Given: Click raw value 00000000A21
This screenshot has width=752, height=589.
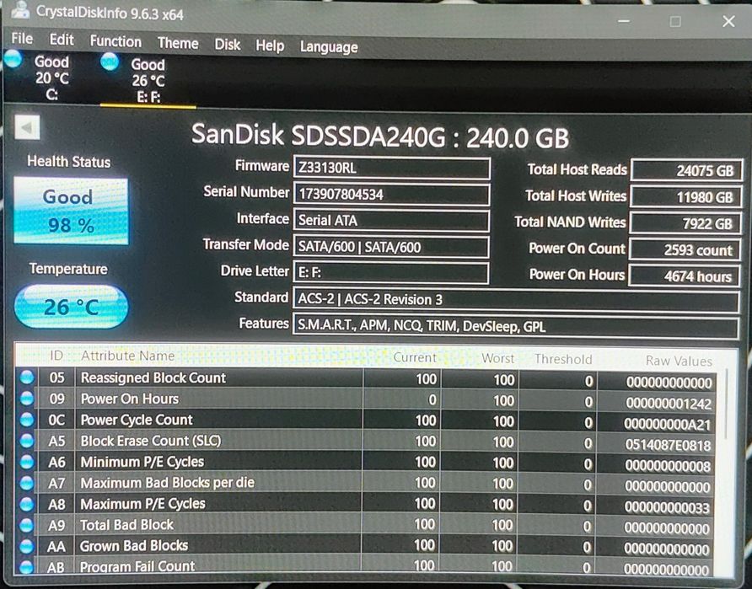Looking at the screenshot, I should 667,425.
